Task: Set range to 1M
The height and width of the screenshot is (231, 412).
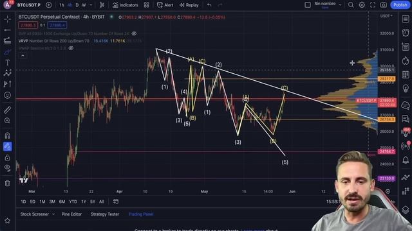Action: 42,201
